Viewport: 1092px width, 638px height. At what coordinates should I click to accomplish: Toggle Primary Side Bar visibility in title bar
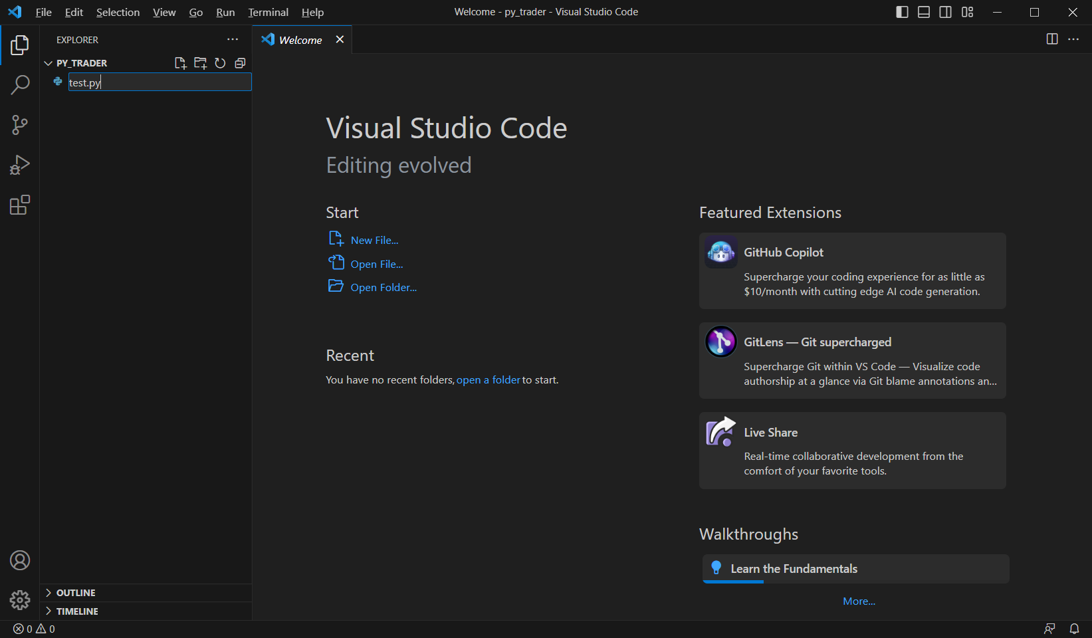coord(902,12)
